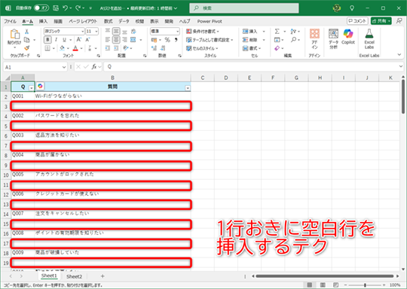The height and width of the screenshot is (289, 407).
Task: Open the number format dropdown
Action: (178, 32)
